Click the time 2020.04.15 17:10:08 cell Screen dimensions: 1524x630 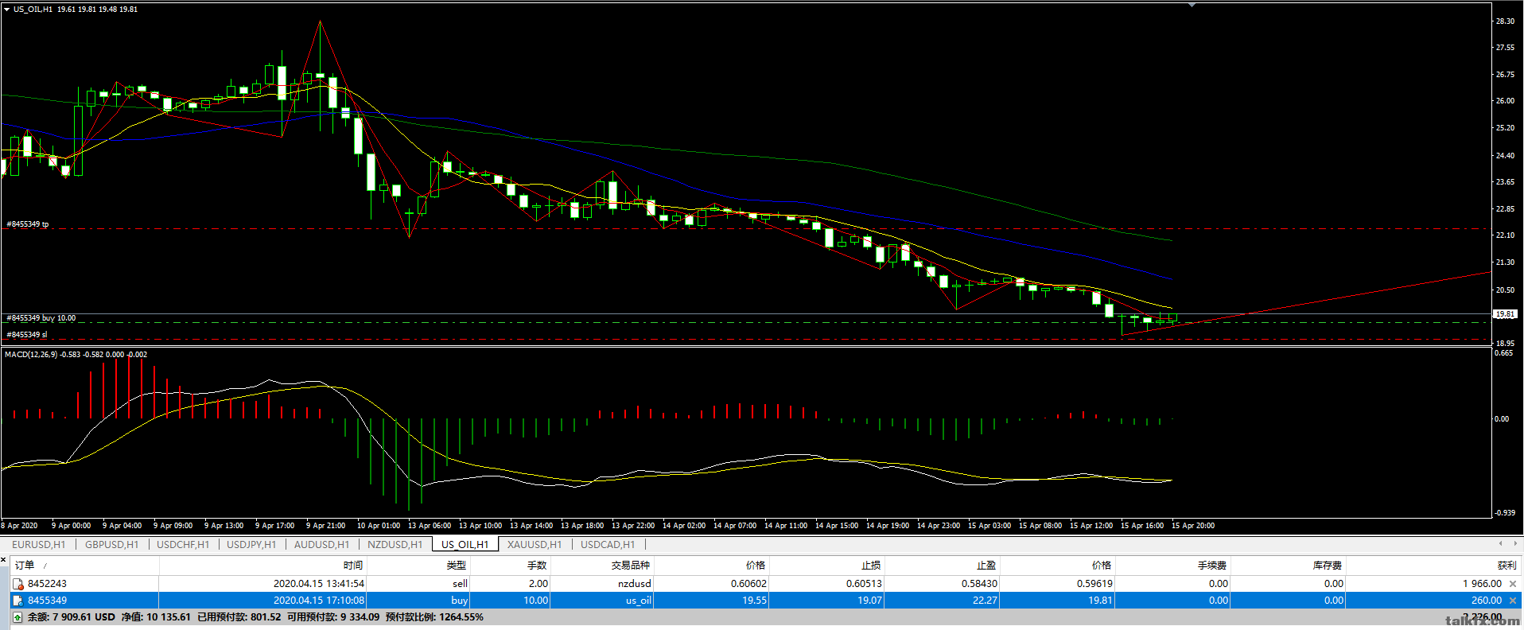click(x=319, y=601)
